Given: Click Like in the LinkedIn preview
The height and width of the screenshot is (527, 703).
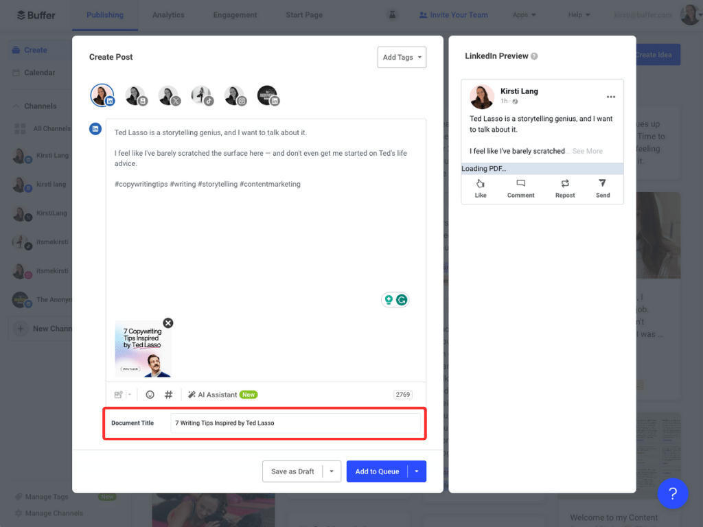Looking at the screenshot, I should (x=481, y=189).
